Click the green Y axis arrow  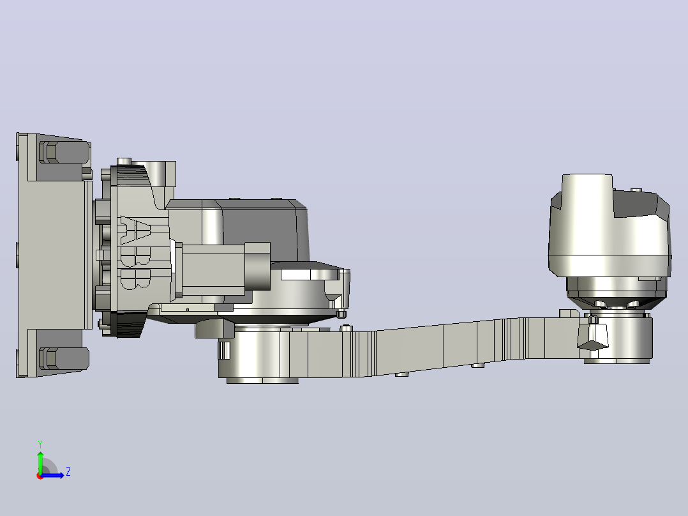point(40,462)
